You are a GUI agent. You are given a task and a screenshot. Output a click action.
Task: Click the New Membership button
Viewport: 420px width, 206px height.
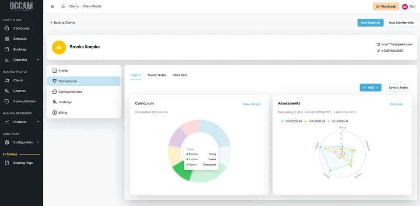click(401, 23)
